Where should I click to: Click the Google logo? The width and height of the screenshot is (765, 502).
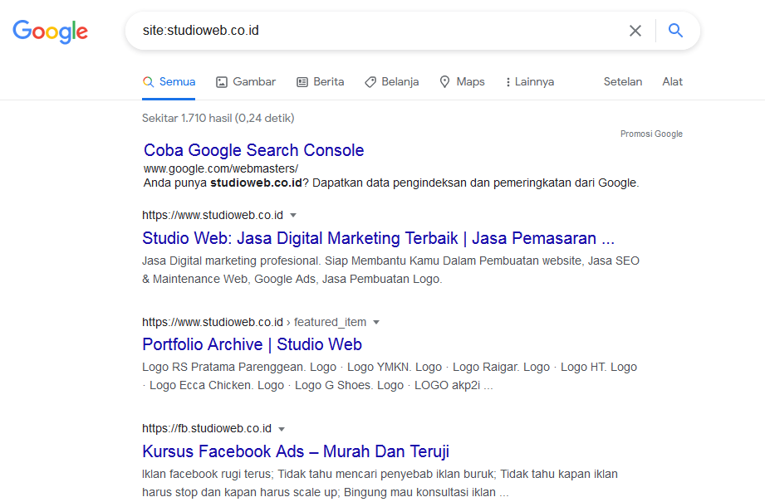pyautogui.click(x=50, y=32)
